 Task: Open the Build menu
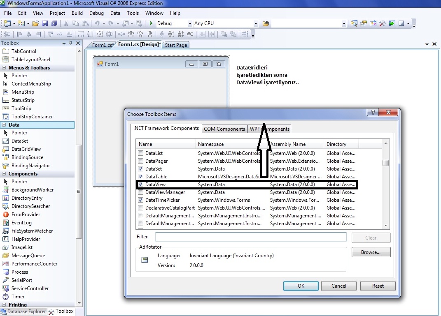coord(77,13)
